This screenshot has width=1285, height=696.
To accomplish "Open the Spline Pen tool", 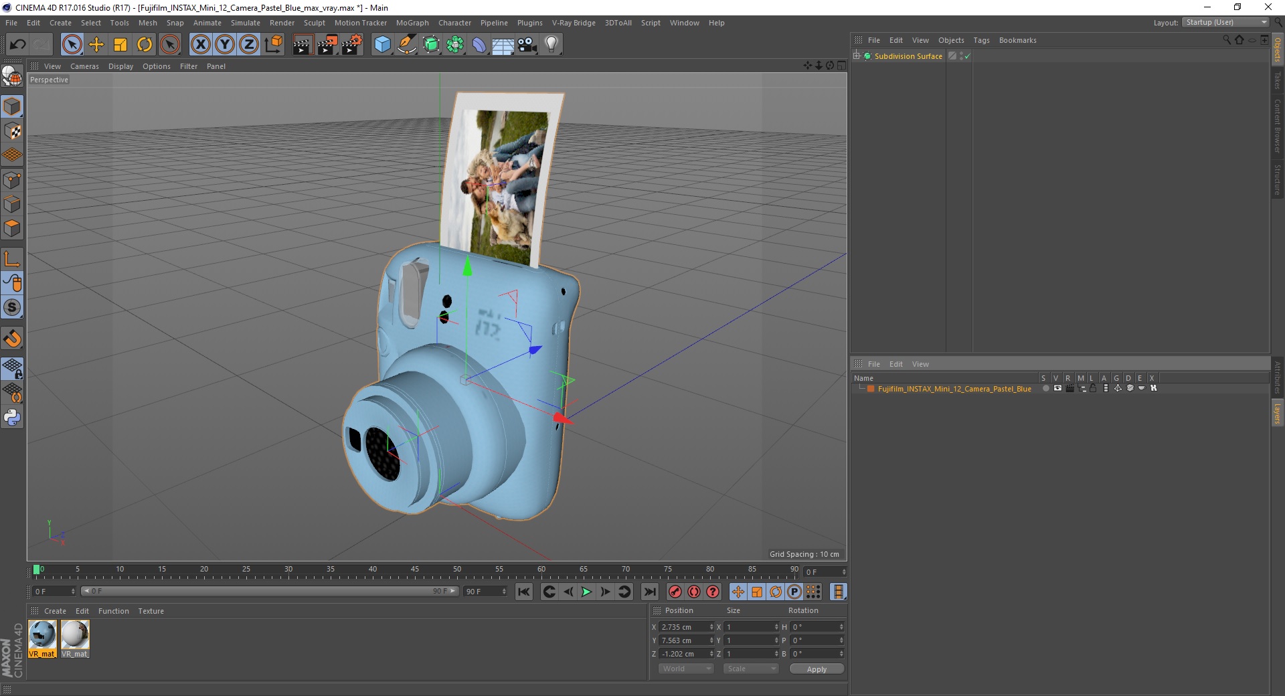I will [x=406, y=45].
